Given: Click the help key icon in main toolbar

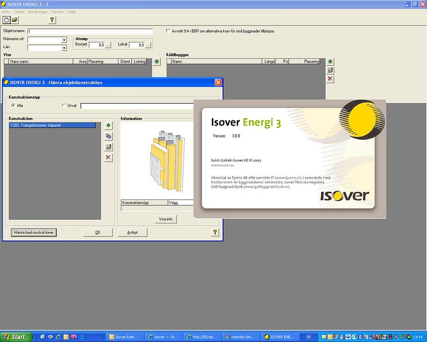Looking at the screenshot, I should pos(52,20).
